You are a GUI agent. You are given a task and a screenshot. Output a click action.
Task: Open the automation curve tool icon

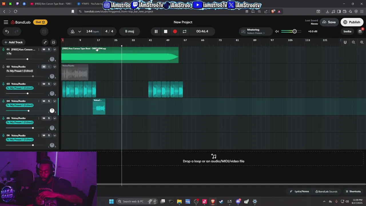tap(45, 42)
